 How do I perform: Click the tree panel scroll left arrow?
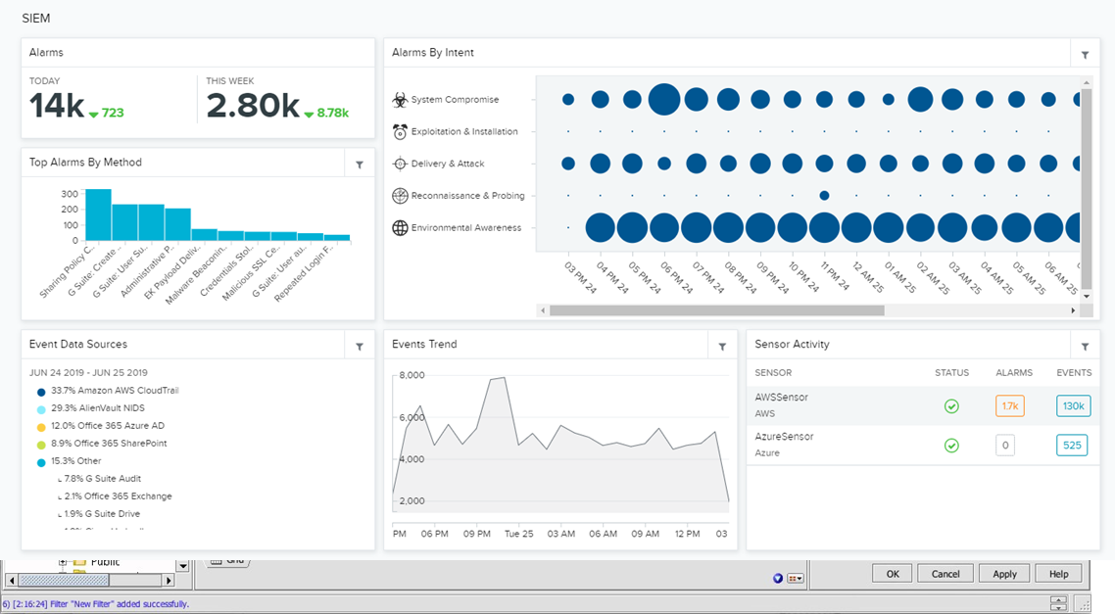[10, 581]
